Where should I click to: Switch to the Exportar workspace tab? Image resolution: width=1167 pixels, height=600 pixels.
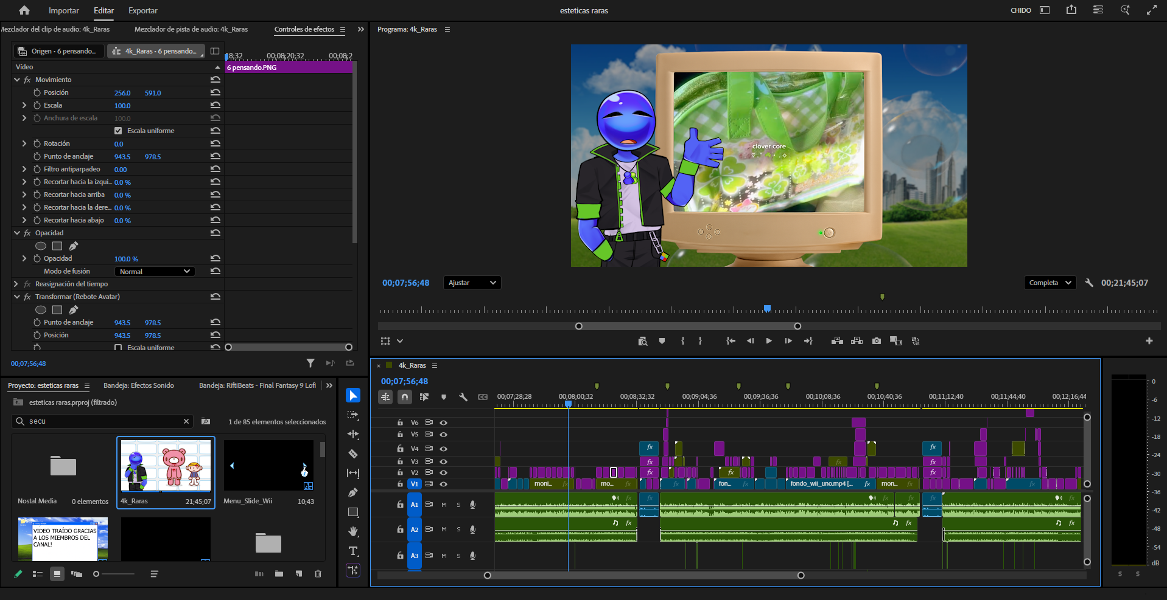(x=143, y=10)
